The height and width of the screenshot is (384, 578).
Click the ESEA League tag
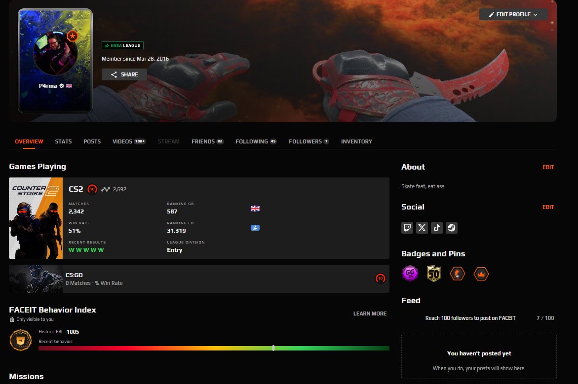(x=123, y=46)
